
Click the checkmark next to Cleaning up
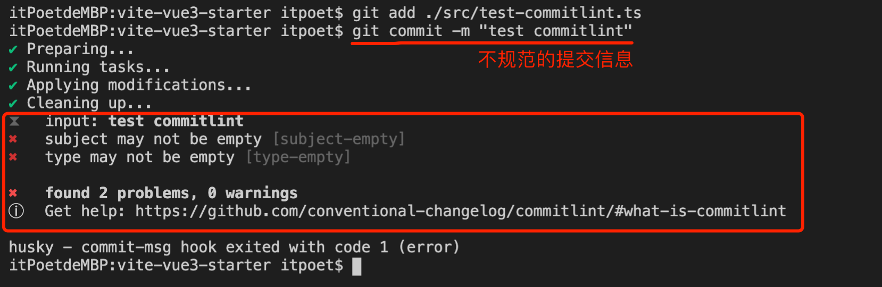pos(13,104)
